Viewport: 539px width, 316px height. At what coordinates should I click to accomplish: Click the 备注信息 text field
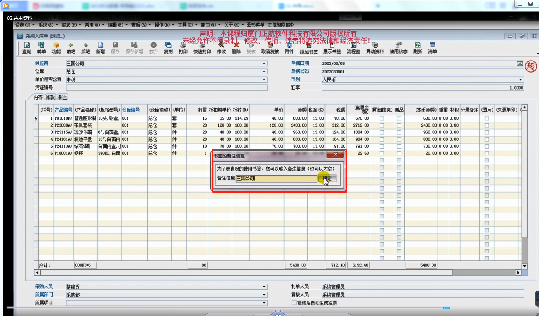click(x=276, y=178)
